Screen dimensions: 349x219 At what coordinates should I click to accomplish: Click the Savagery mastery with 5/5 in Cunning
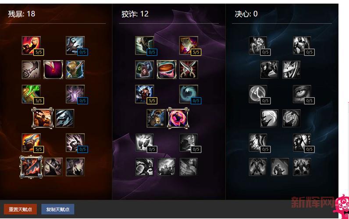[x=189, y=46]
